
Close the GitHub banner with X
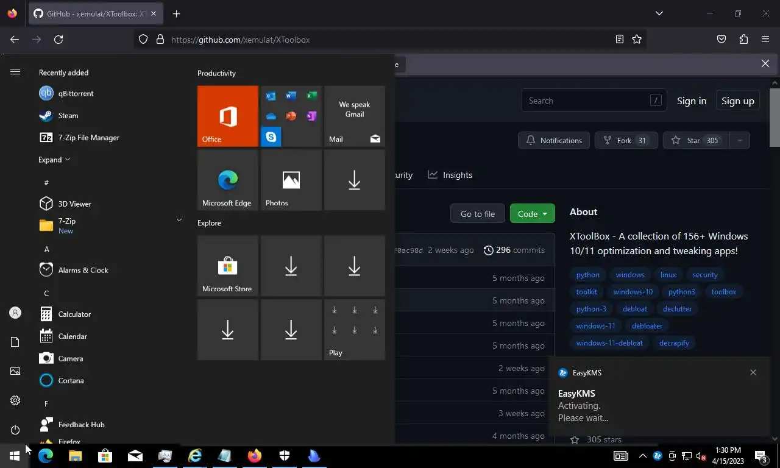(x=765, y=63)
